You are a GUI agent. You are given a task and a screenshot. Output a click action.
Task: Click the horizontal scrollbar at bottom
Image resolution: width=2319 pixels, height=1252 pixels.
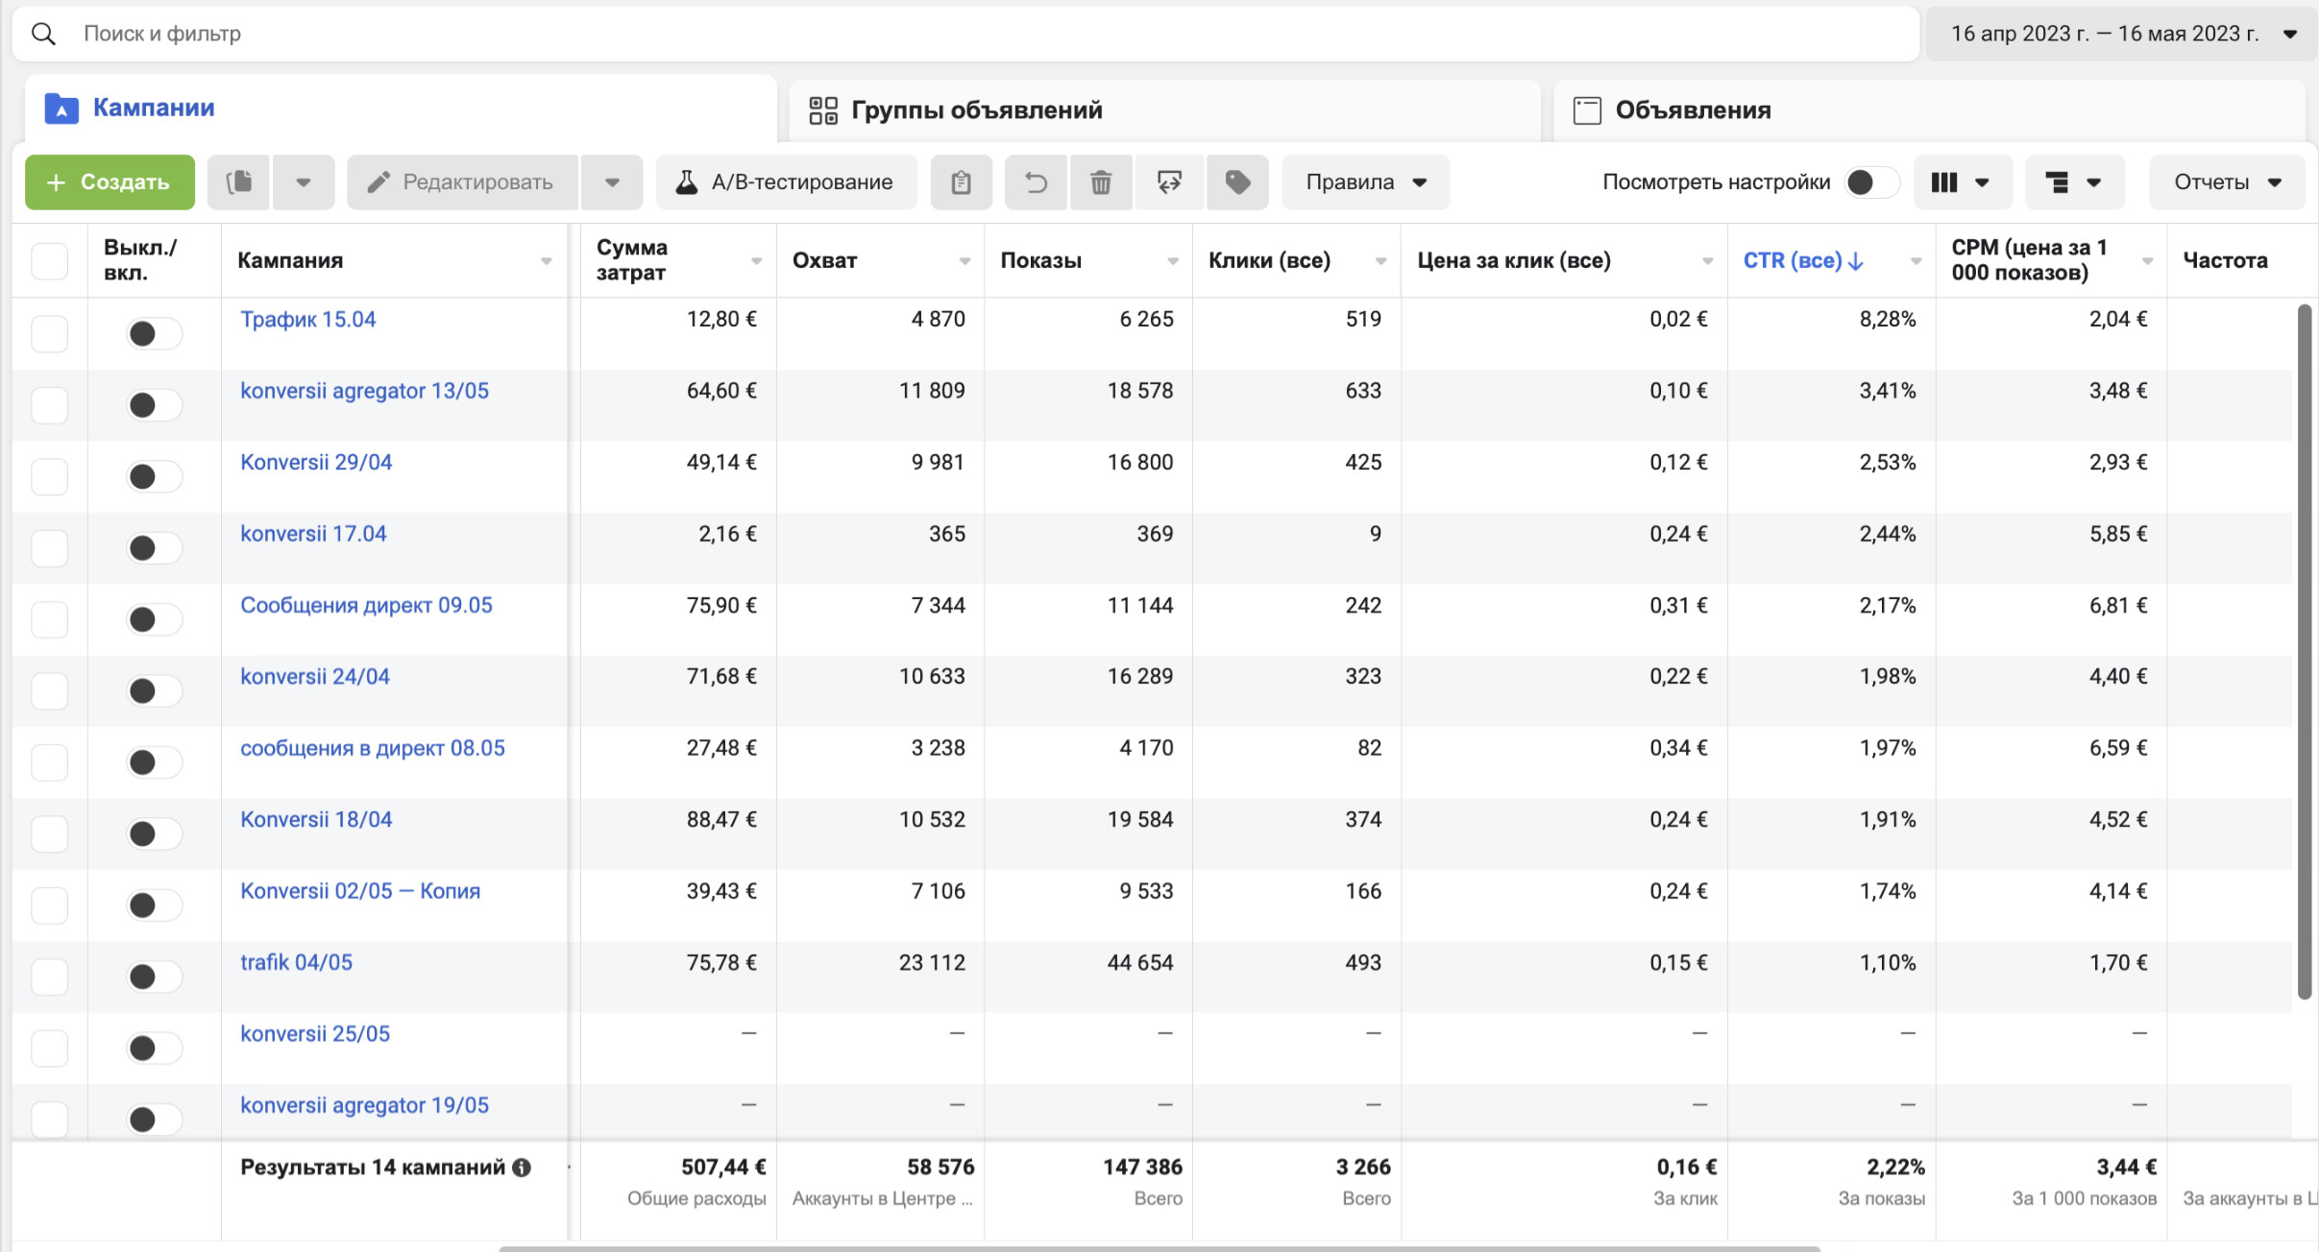point(1158,1248)
